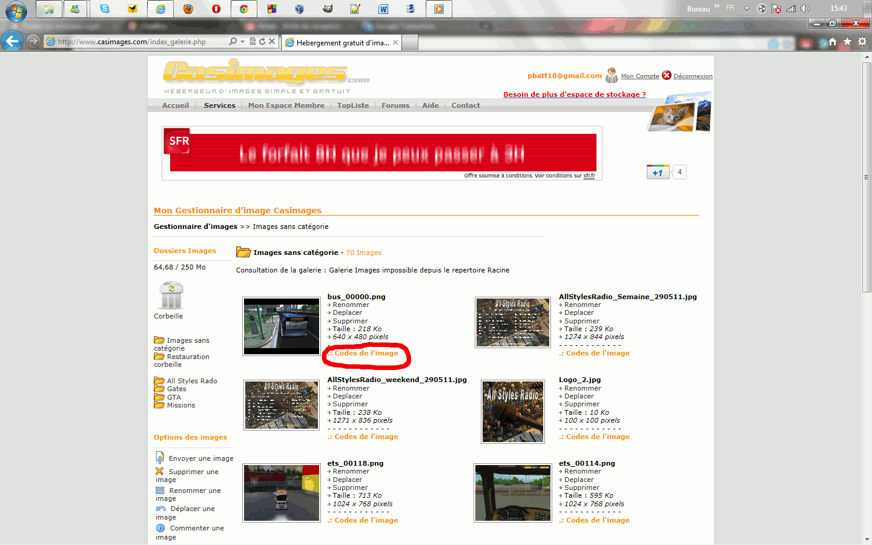The width and height of the screenshot is (872, 545).
Task: Open the Missions folder
Action: pyautogui.click(x=174, y=405)
